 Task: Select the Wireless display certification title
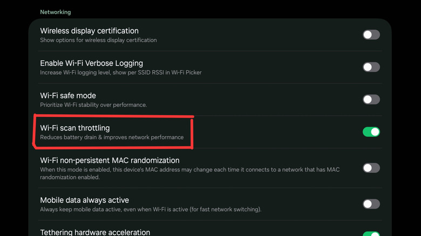(89, 31)
